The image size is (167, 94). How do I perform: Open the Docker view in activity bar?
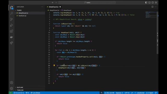click(11, 37)
